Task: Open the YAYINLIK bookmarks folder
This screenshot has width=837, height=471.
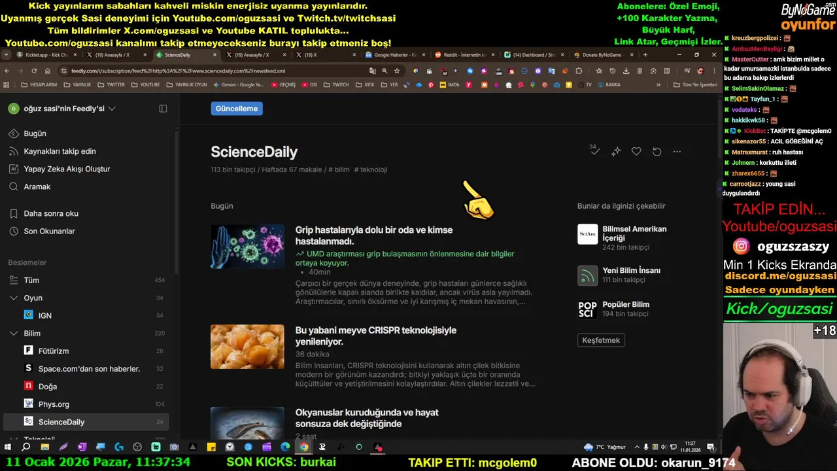Action: point(77,84)
